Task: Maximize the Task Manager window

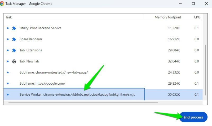Action: coord(193,4)
